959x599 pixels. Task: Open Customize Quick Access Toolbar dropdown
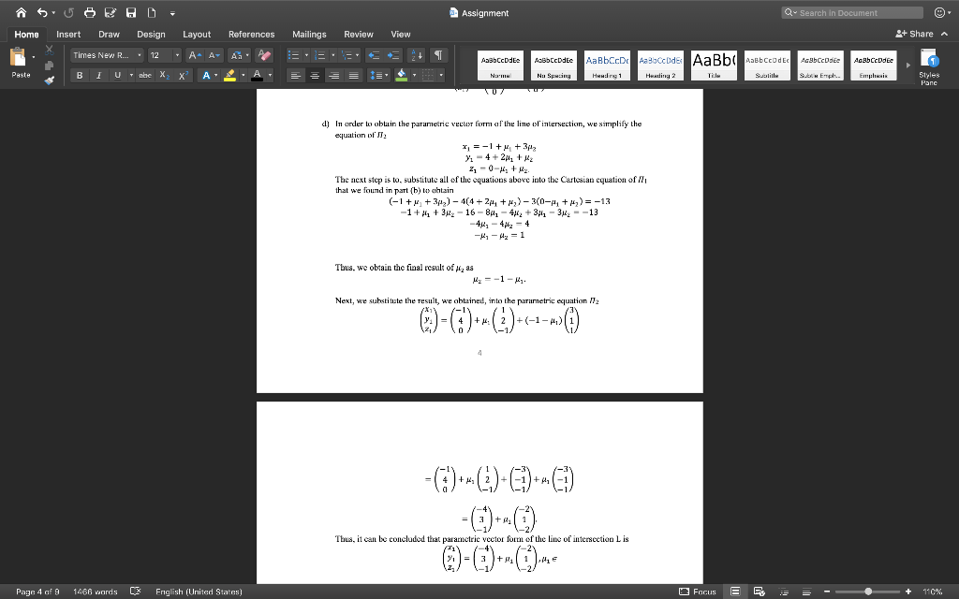coord(172,13)
